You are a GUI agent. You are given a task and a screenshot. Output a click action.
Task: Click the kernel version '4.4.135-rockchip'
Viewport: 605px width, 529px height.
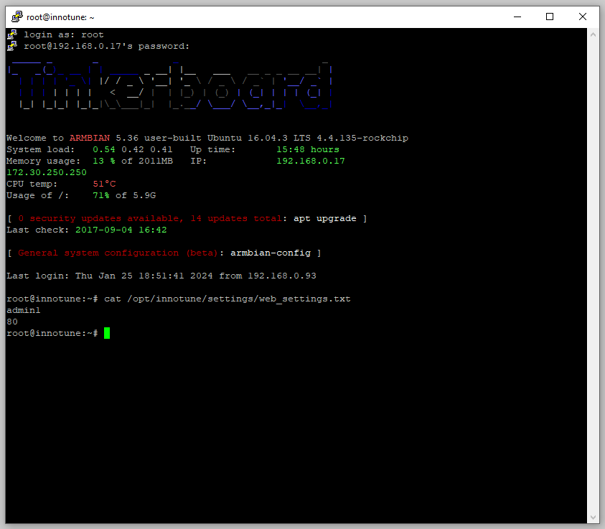click(362, 138)
